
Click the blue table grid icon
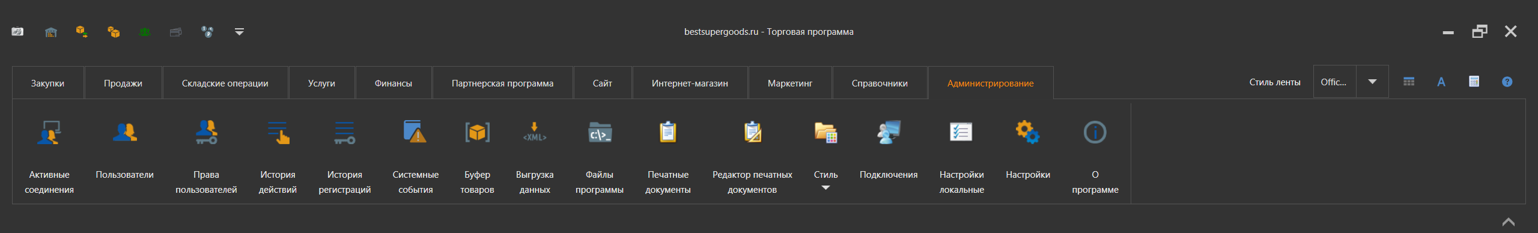point(1408,82)
